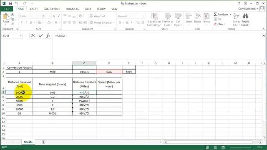This screenshot has height=150, width=267.
Task: Toggle Italic formatting
Action: 26,22
